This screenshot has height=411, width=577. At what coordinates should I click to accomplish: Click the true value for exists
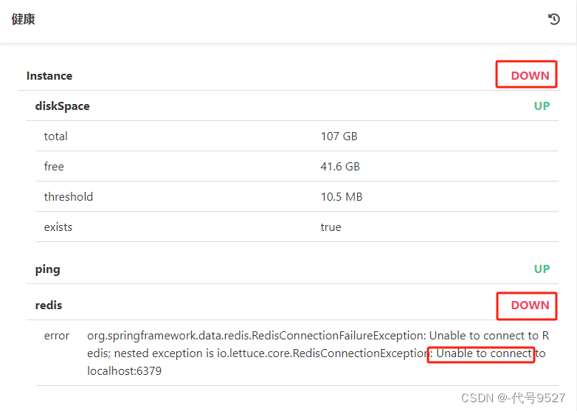pyautogui.click(x=331, y=227)
